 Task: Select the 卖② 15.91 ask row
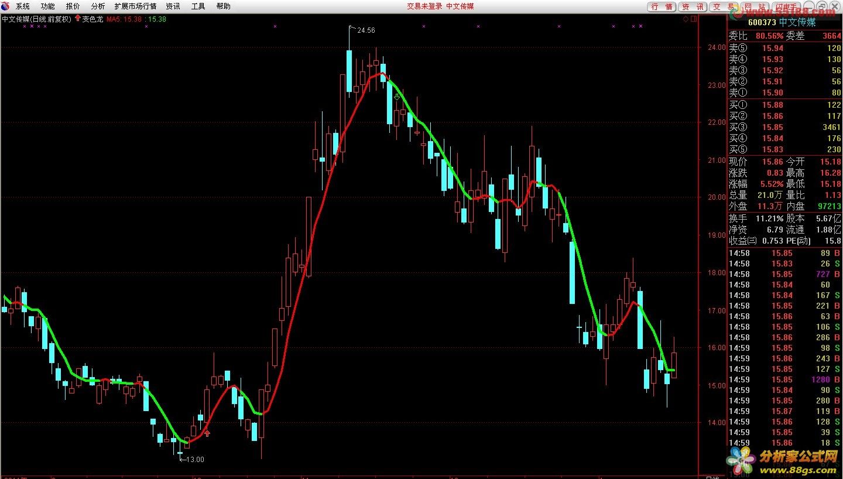click(x=784, y=81)
